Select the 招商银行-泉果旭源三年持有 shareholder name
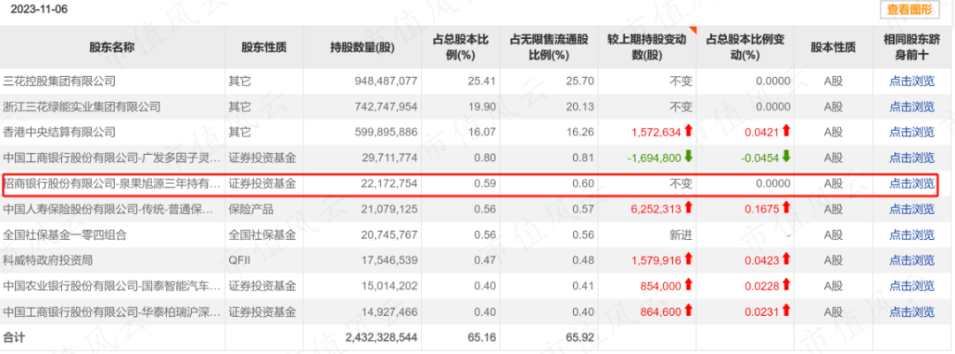Screen dimensions: 955x354 tap(112, 183)
